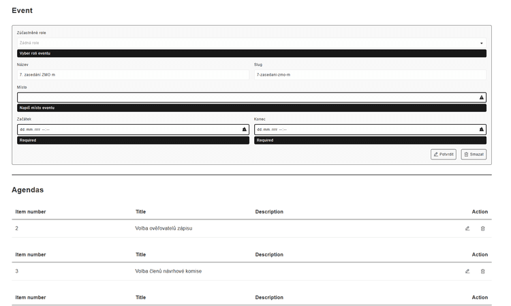Delete agenda item Volba členů návrhové komise
The width and height of the screenshot is (511, 306).
click(482, 271)
